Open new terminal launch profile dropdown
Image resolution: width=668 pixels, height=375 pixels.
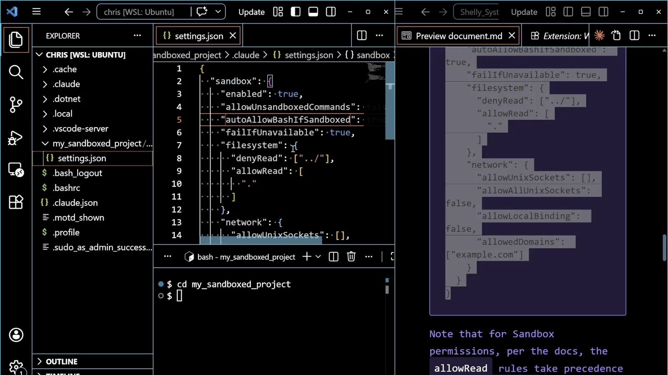pos(318,257)
